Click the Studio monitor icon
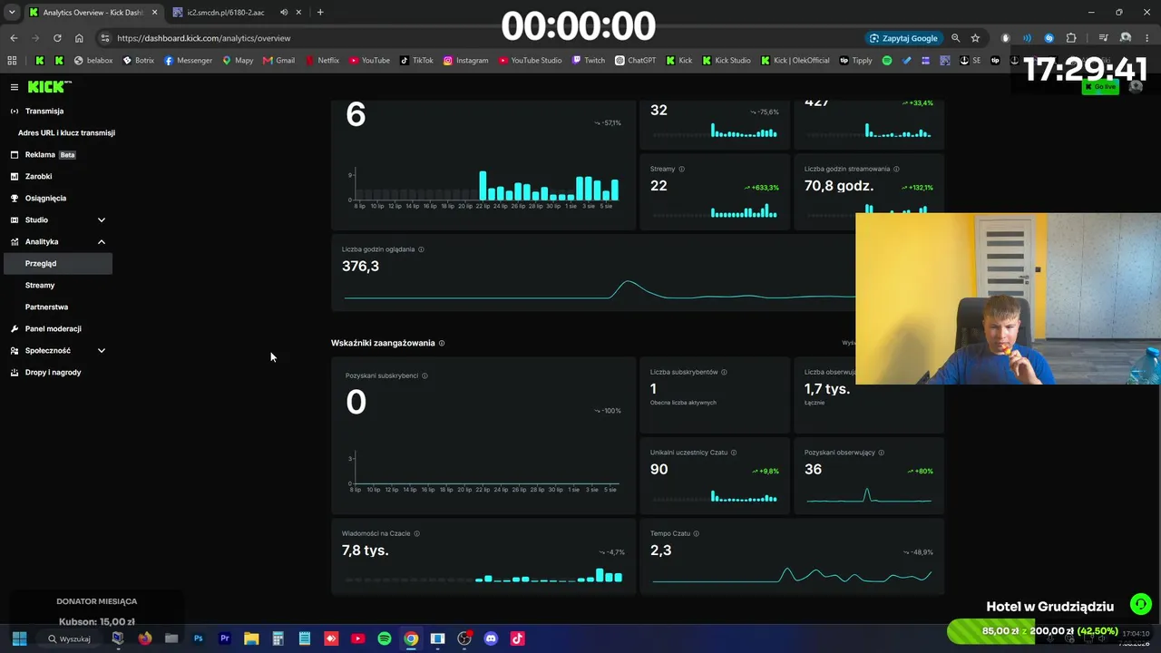This screenshot has width=1161, height=653. click(x=15, y=219)
